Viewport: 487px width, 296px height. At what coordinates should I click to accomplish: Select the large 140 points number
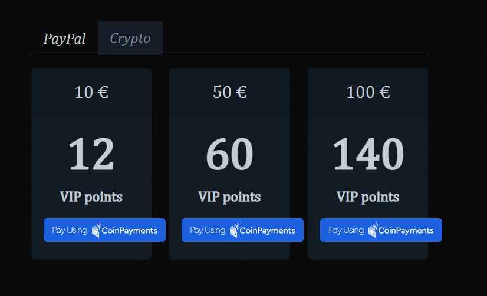click(368, 154)
